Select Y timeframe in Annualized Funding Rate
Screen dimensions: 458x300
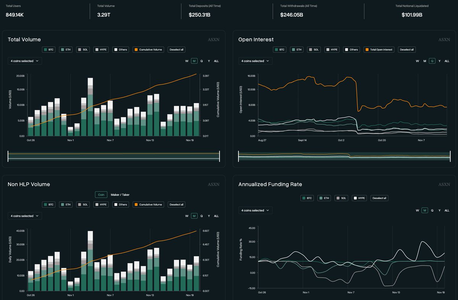tap(439, 210)
